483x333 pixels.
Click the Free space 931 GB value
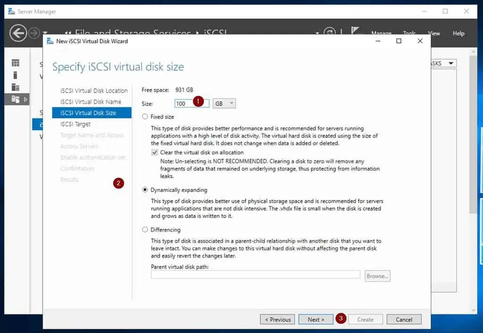[184, 90]
